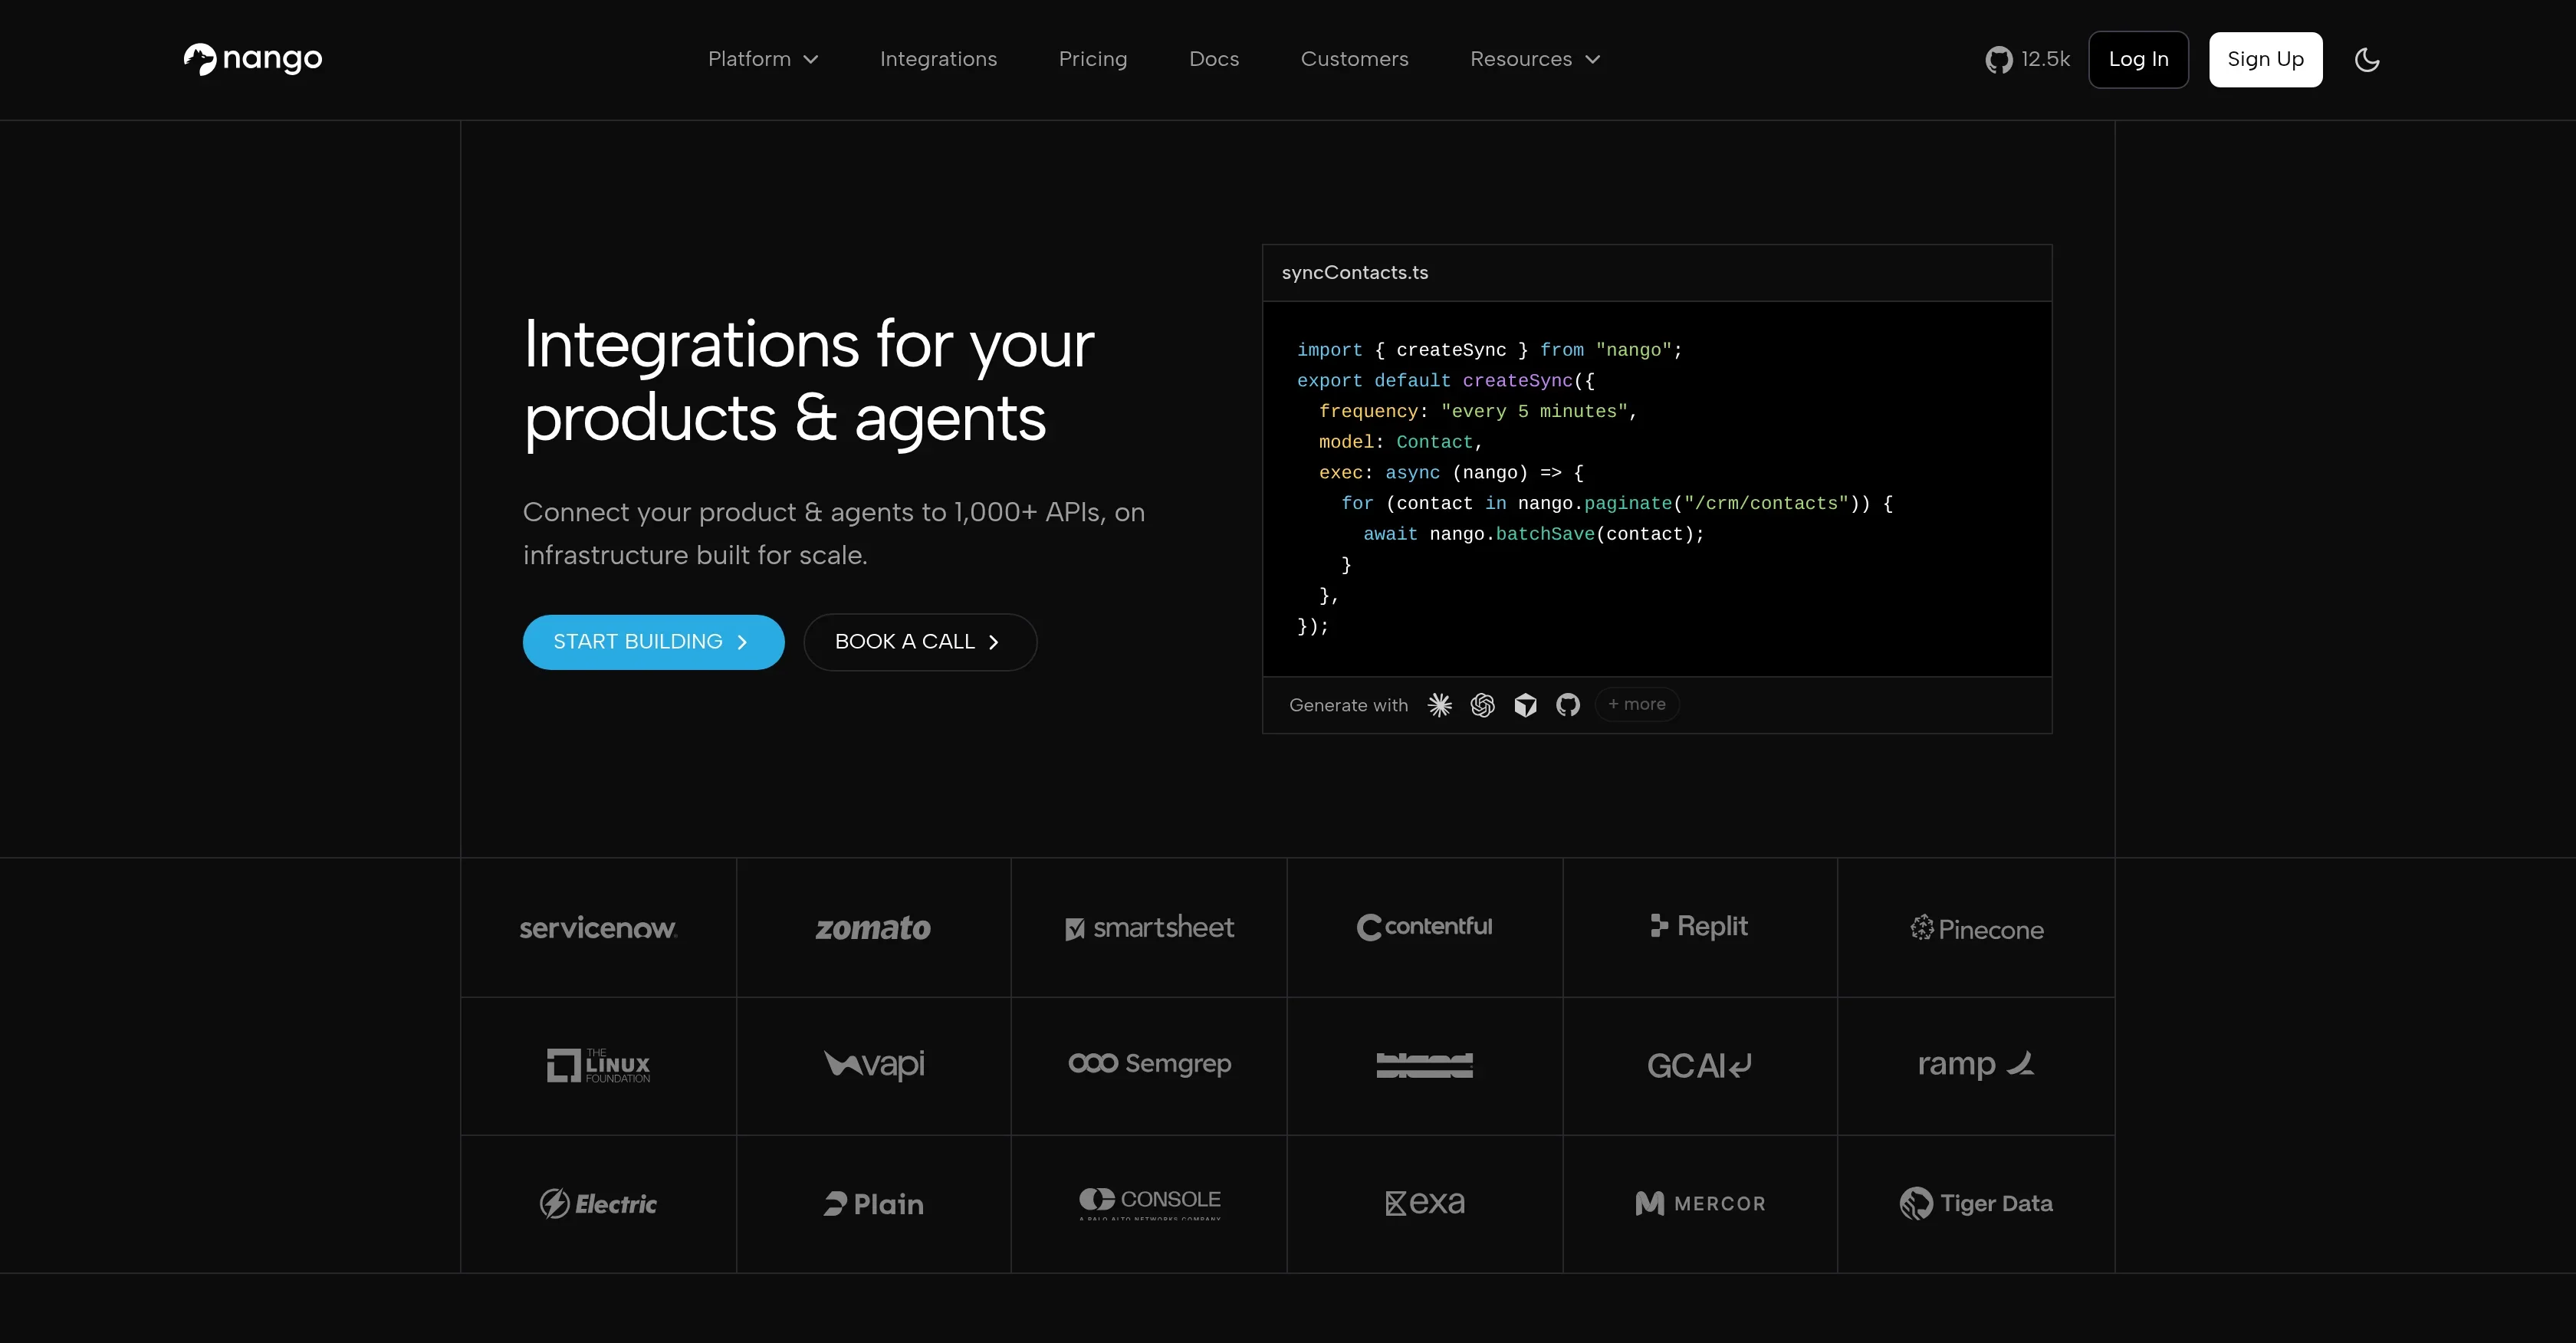Screen dimensions: 2576x1343
Task: Click the 'Integrations for your products & agents' heading
Action: click(x=808, y=381)
